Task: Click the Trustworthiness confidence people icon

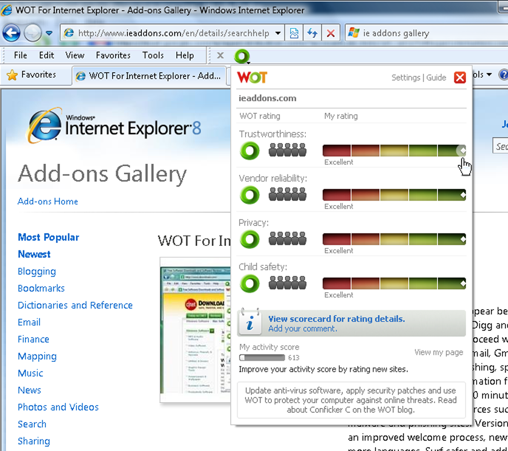Action: click(287, 150)
